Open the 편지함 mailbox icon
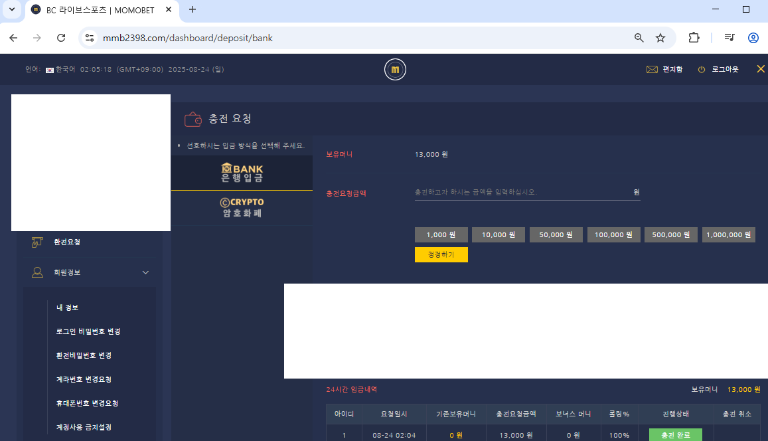Screen dimensions: 768x441 tap(651, 70)
